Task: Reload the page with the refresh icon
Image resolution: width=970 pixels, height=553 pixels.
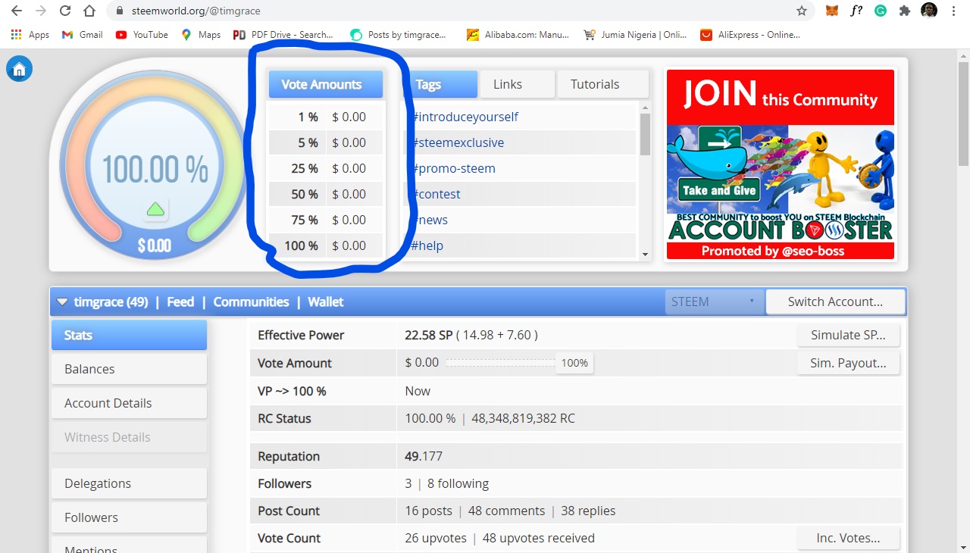Action: pos(65,11)
